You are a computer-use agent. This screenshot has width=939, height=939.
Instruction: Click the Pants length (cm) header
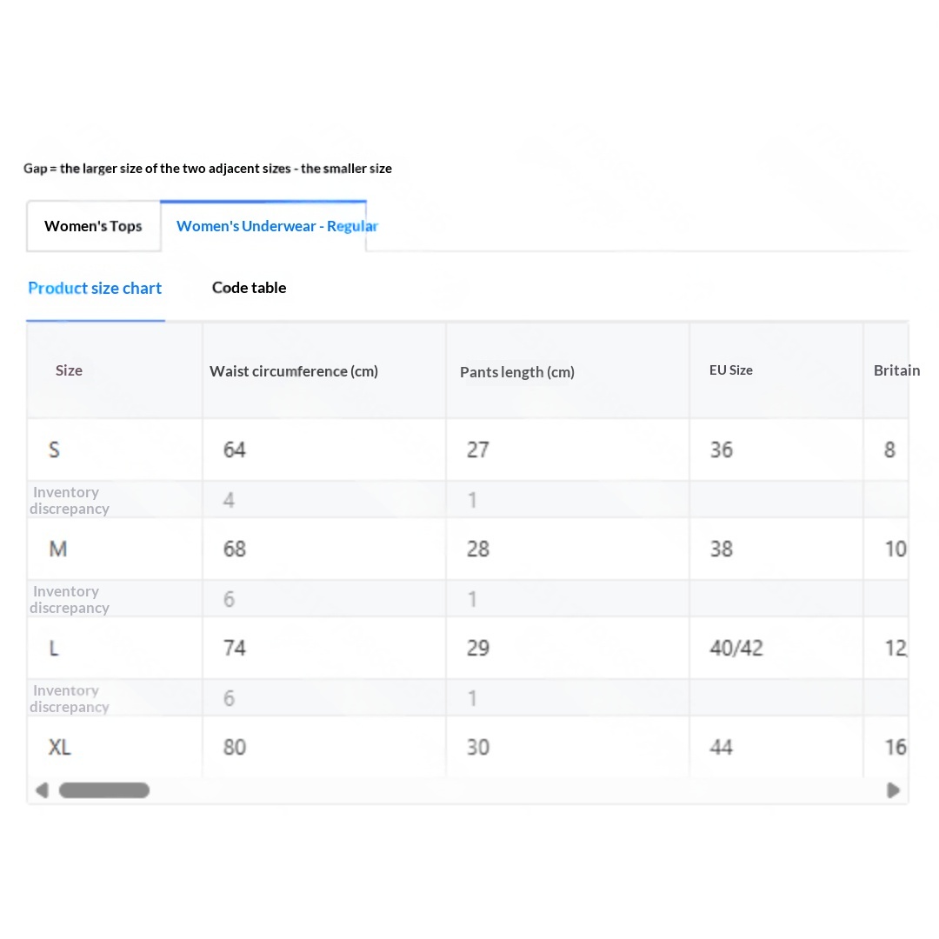pyautogui.click(x=516, y=372)
